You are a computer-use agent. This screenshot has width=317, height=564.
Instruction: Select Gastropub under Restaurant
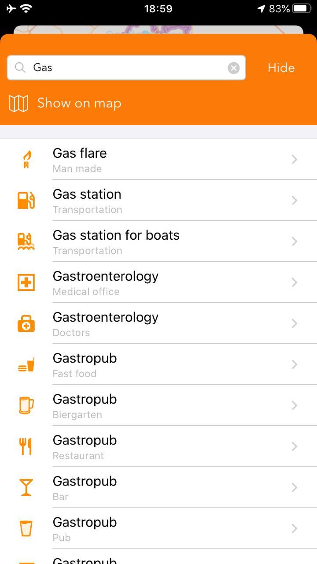85,446
